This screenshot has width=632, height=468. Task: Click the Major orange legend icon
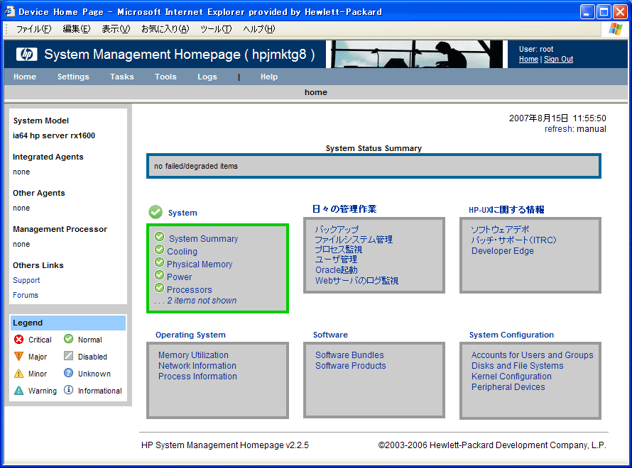click(18, 356)
